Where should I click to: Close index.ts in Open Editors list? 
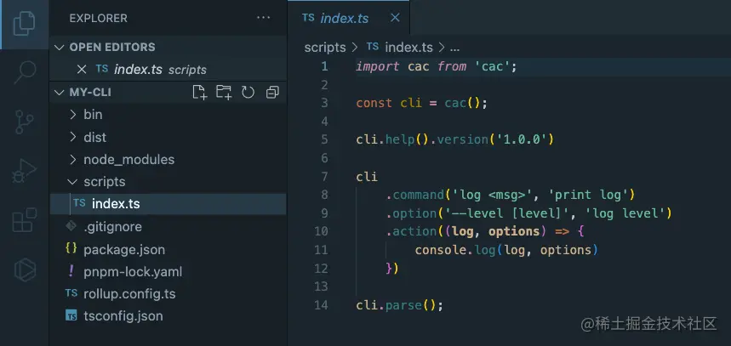click(82, 70)
